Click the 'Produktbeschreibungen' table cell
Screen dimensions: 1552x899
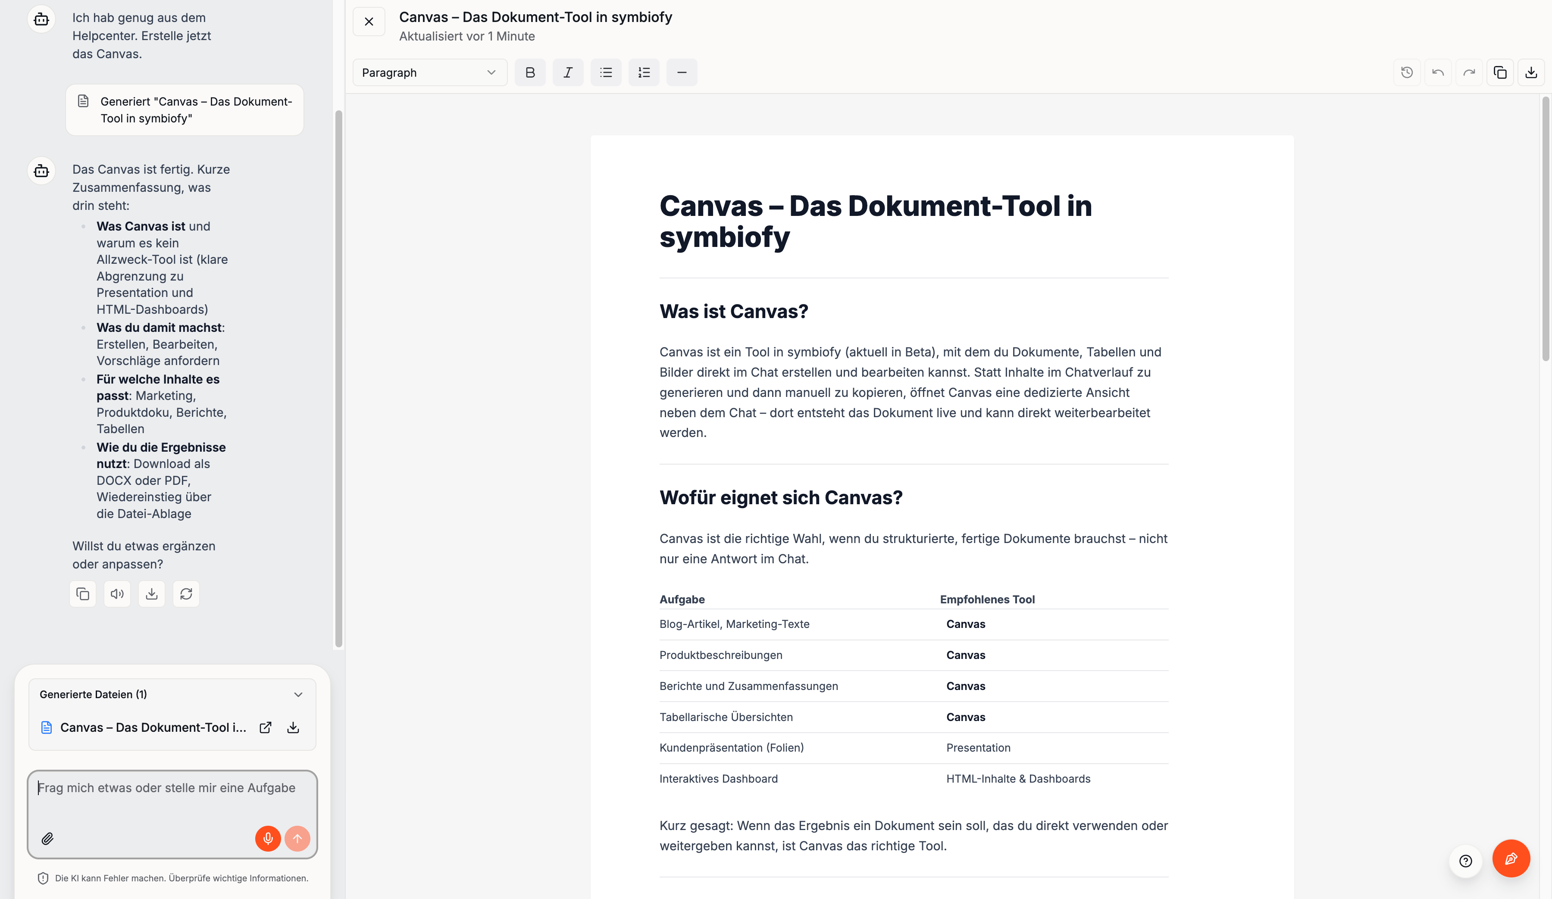(720, 655)
